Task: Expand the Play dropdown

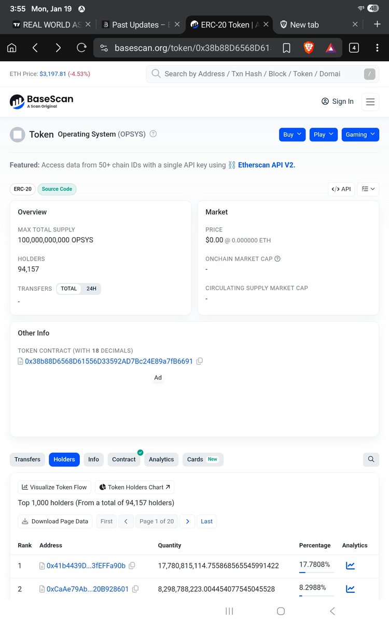Action: pos(324,134)
